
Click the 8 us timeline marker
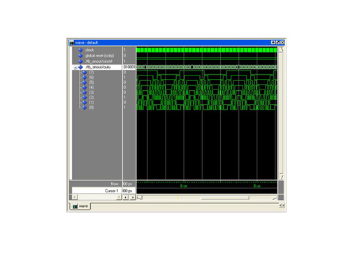tap(257, 186)
